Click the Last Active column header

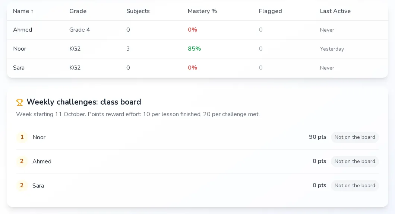[x=335, y=11]
